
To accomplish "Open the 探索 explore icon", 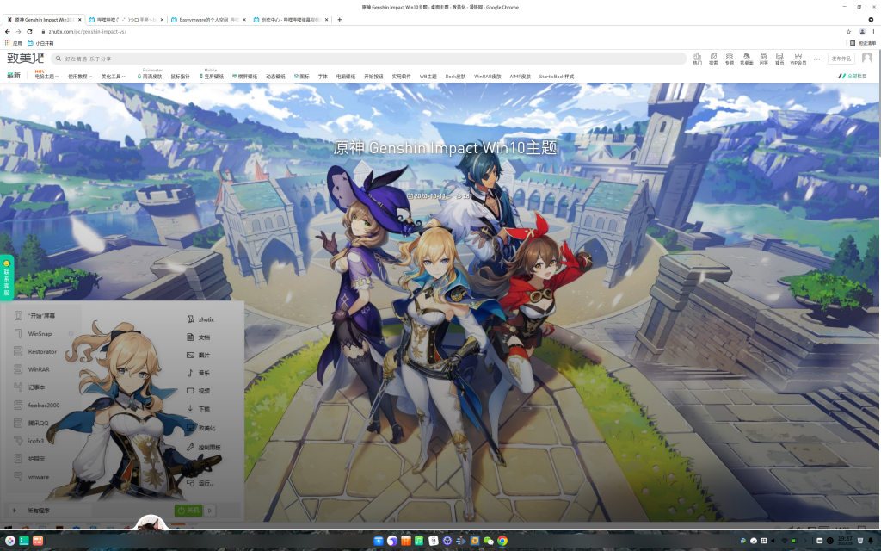I will pos(713,59).
